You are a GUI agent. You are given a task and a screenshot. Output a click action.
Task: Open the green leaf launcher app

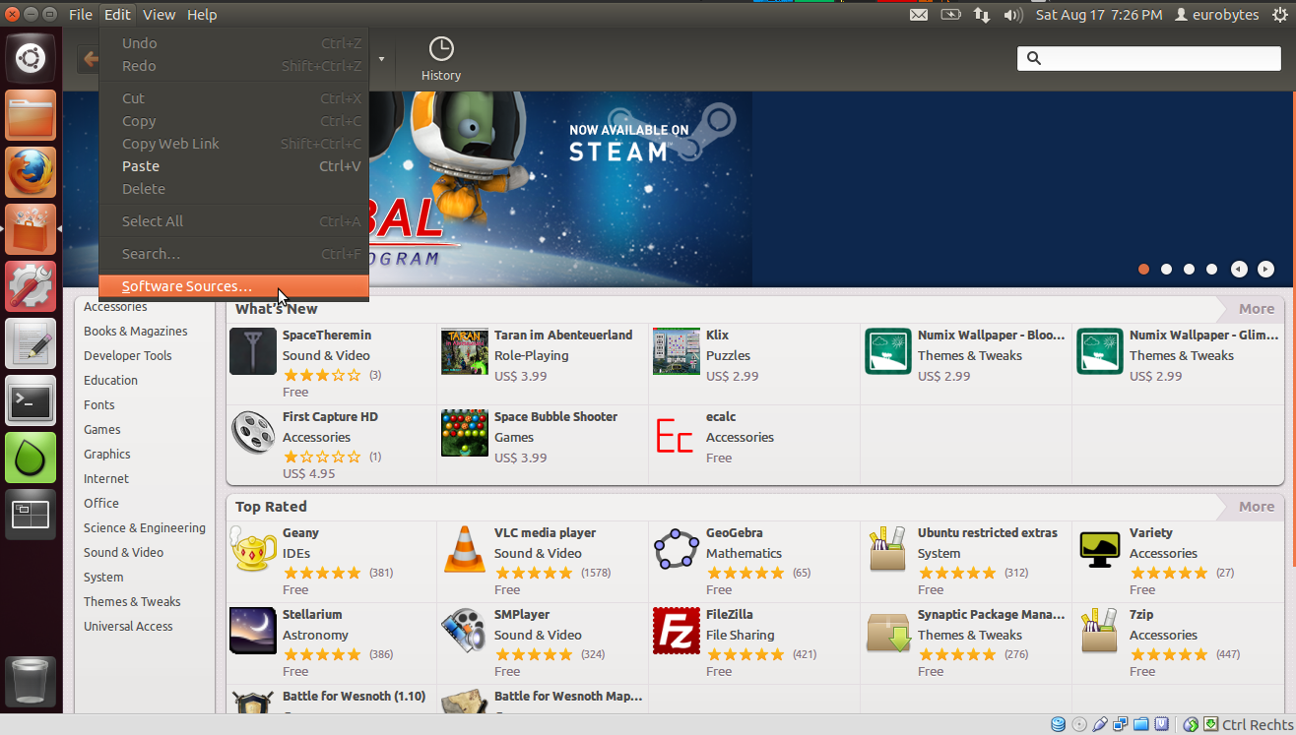pos(31,458)
